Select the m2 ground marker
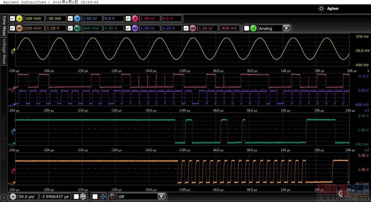The image size is (371, 202). 12,144
